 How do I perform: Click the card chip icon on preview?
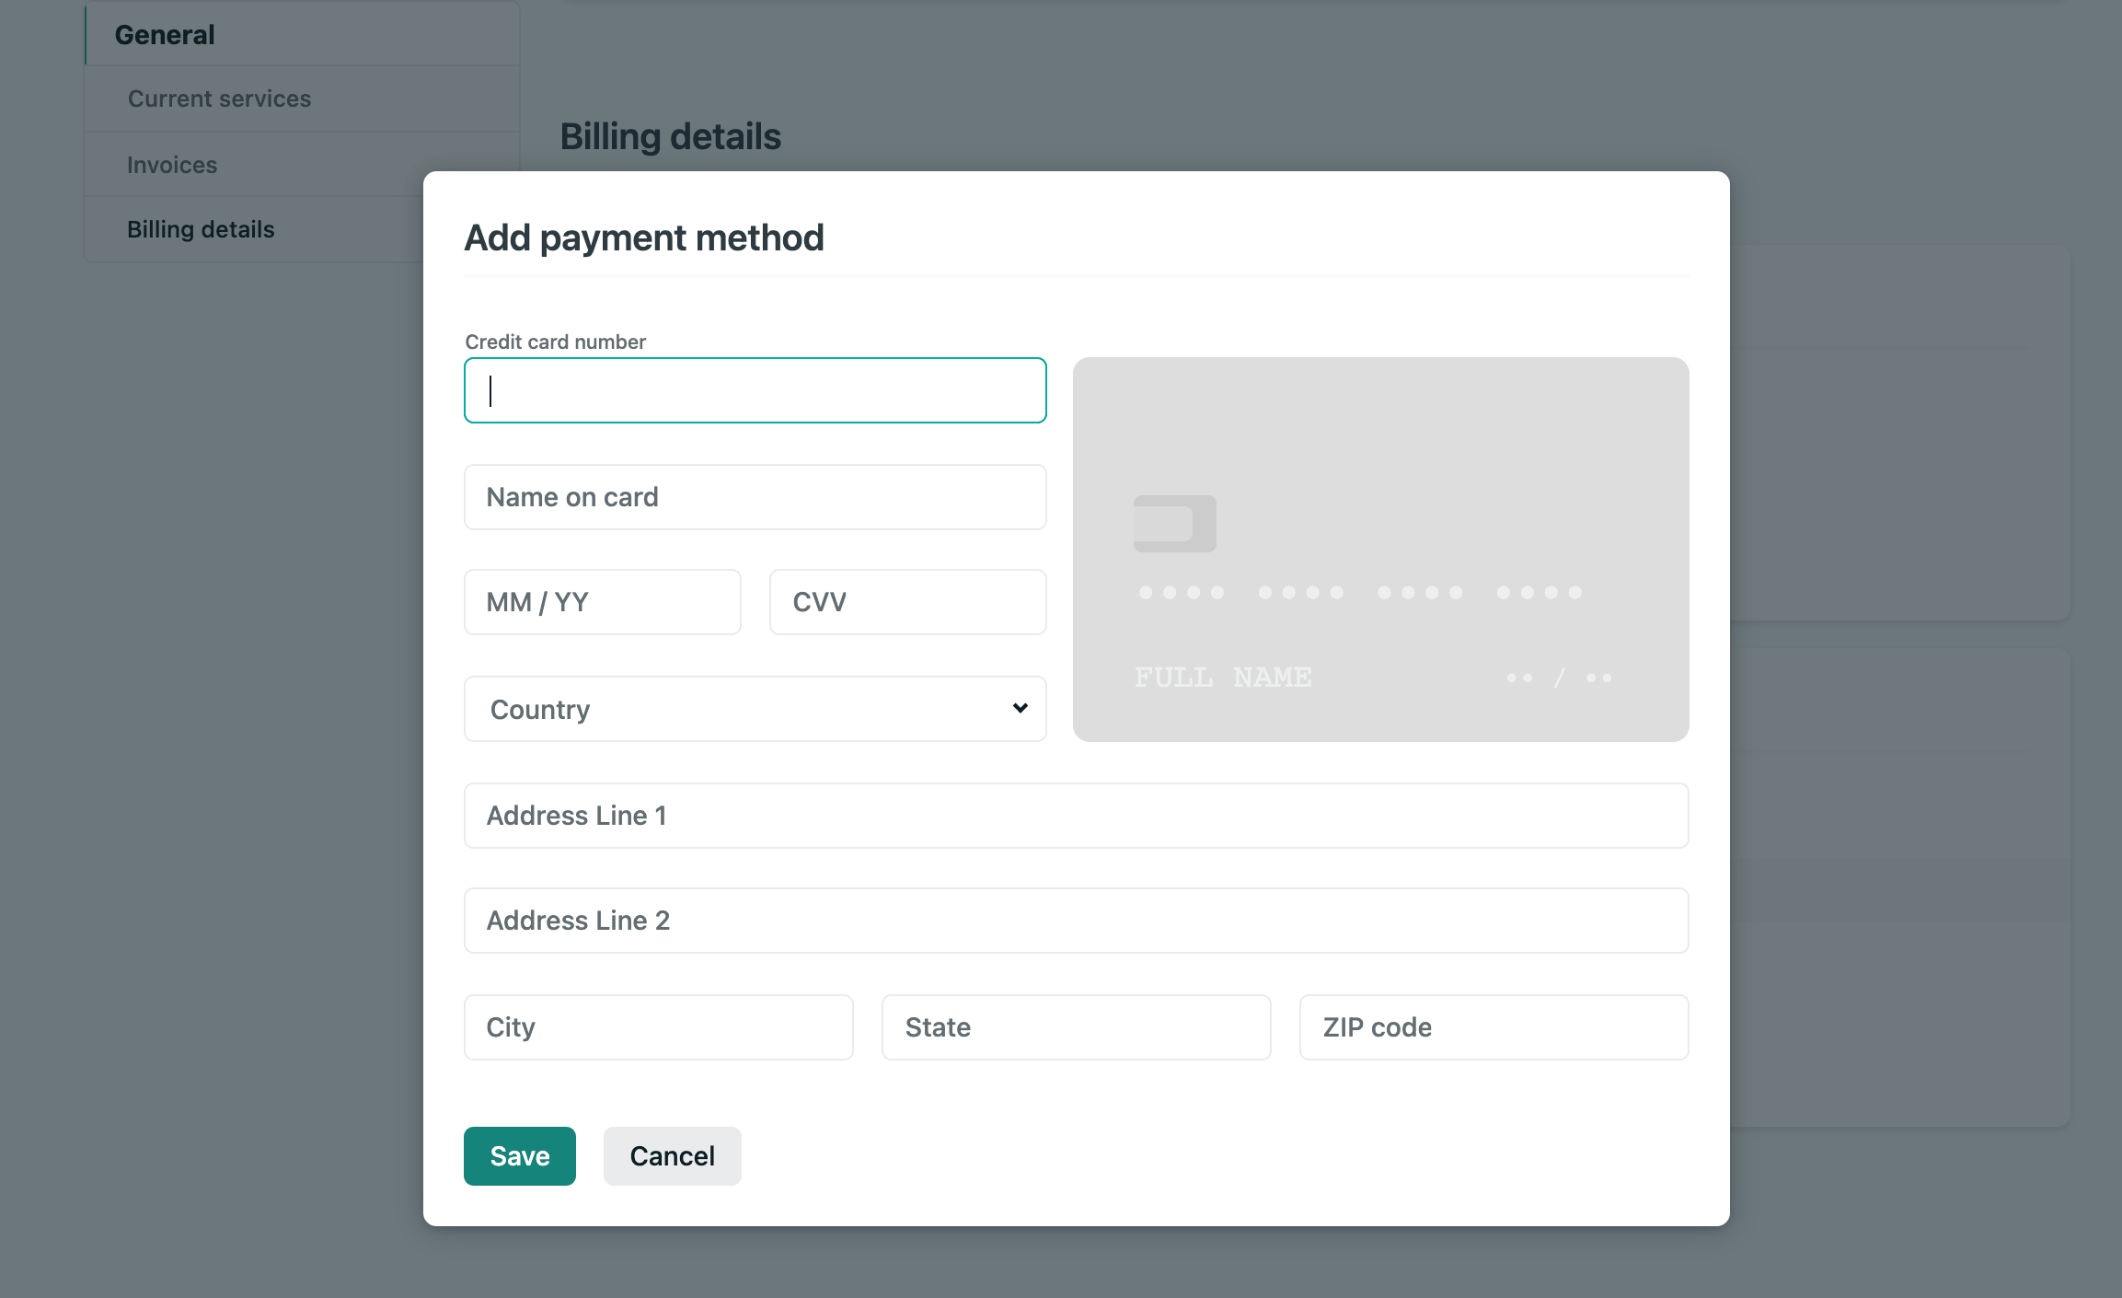(x=1174, y=524)
